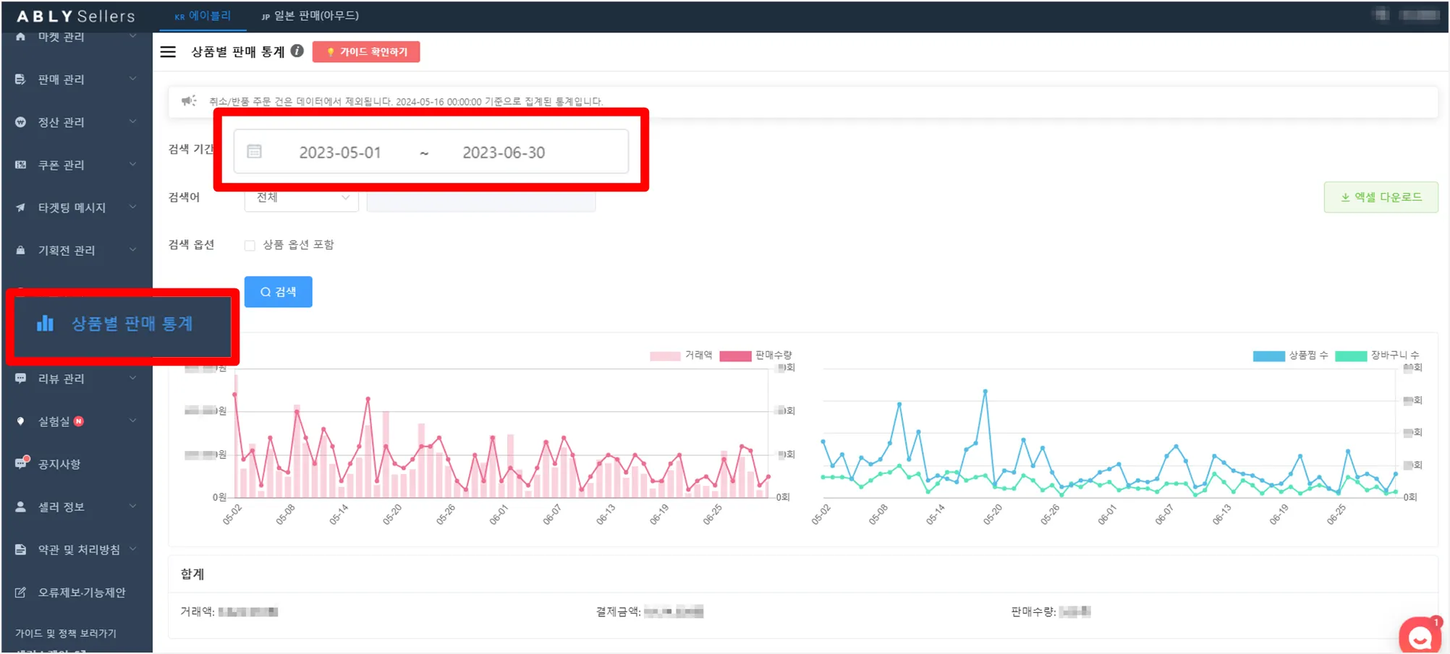Click the 판매 관리 sidebar icon
Screen dimensions: 1450x654
pos(20,79)
